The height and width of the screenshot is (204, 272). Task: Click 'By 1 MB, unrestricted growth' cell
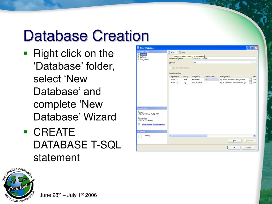(x=234, y=80)
